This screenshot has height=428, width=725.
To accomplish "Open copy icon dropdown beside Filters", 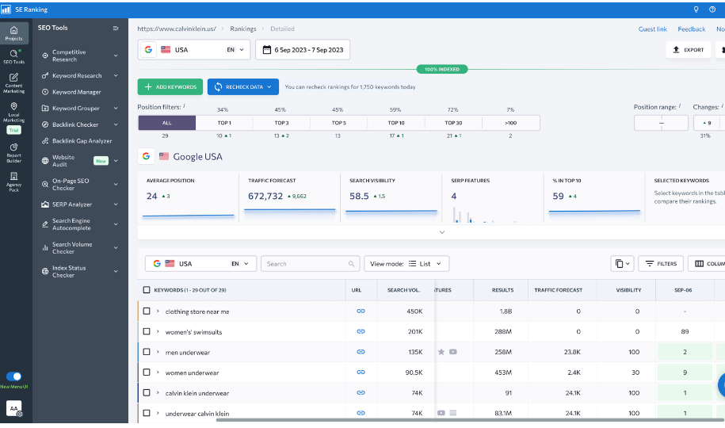I will pos(622,264).
